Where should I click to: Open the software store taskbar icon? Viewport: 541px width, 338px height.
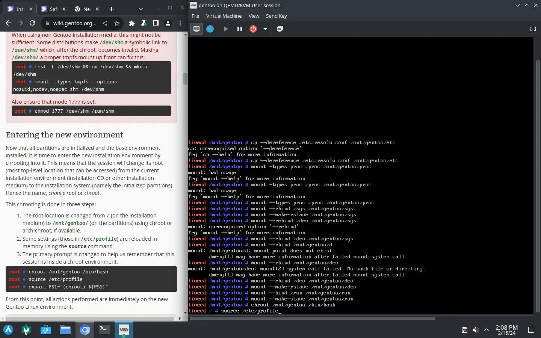click(x=46, y=330)
